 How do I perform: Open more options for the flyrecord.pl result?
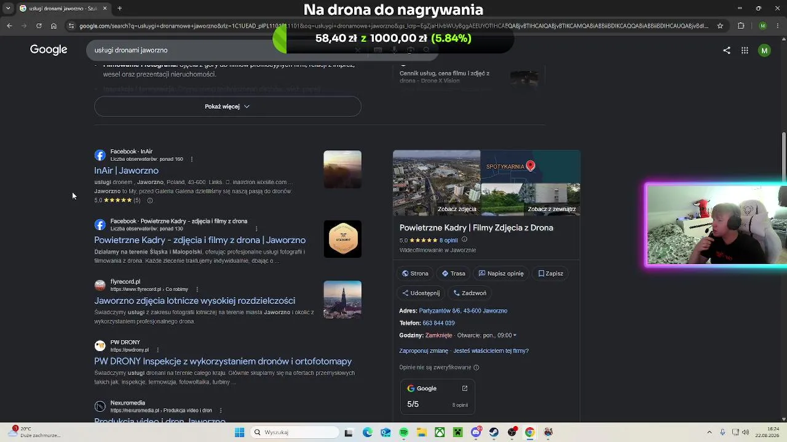click(x=197, y=289)
